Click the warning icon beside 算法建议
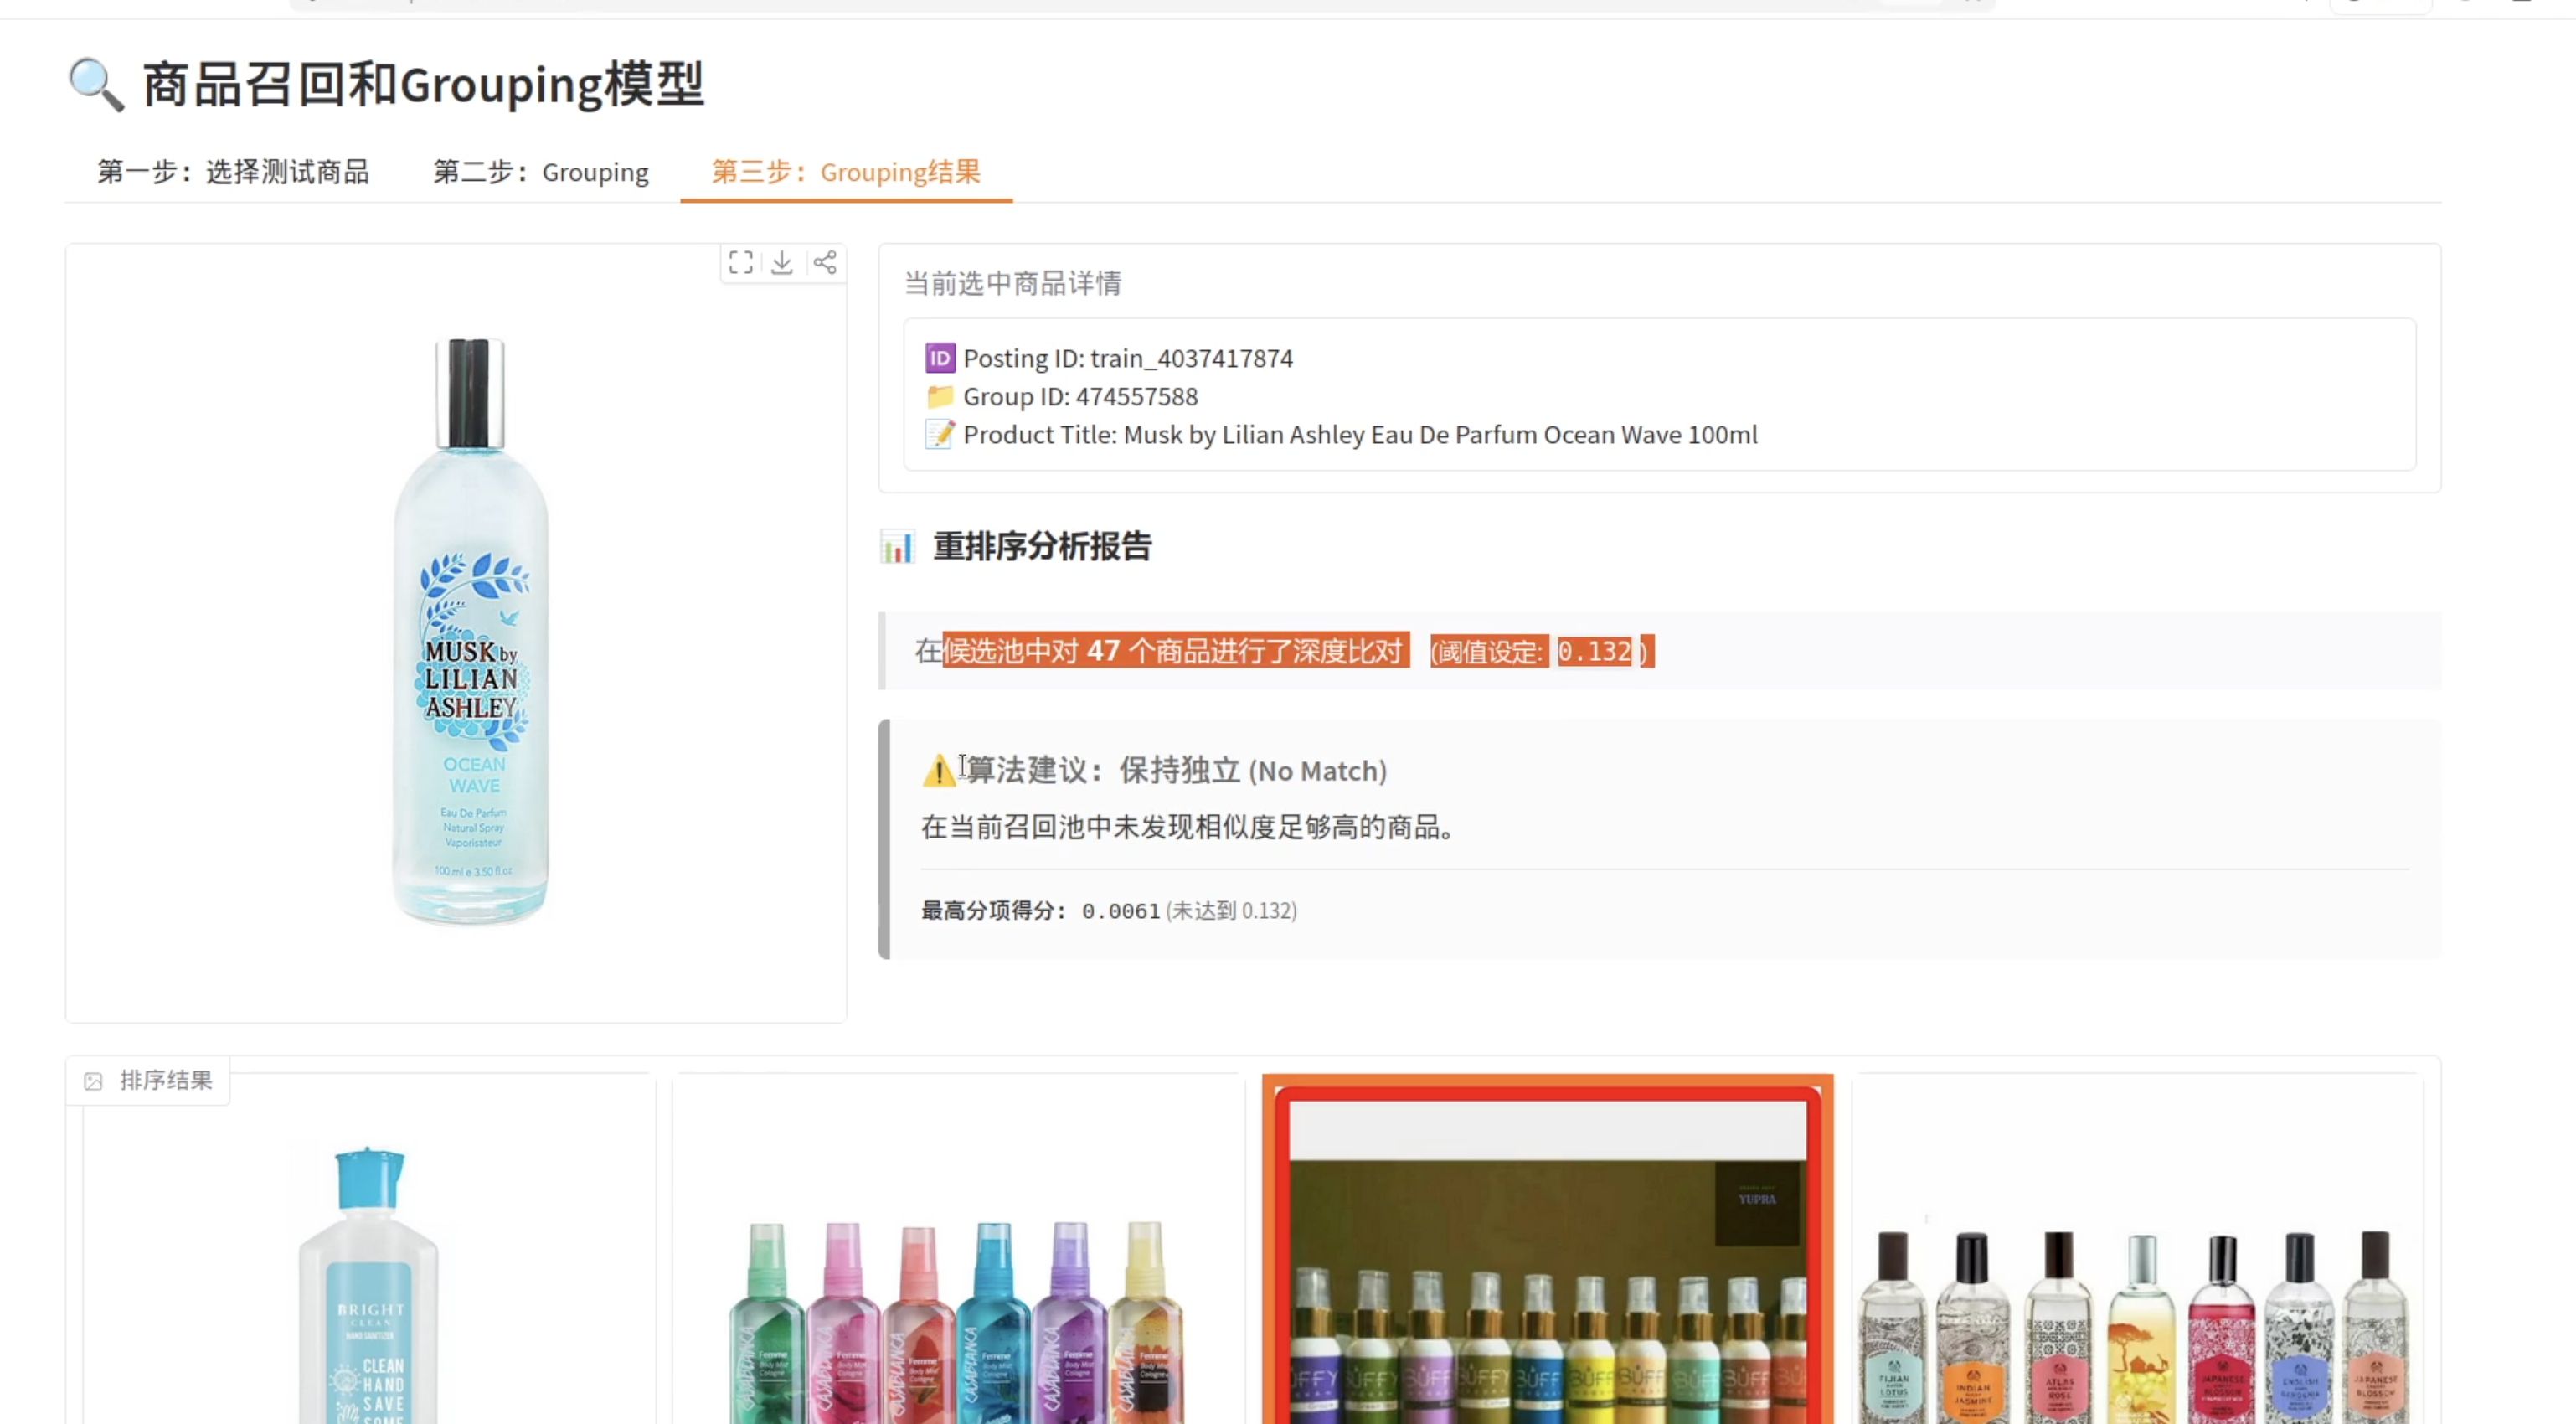 (939, 770)
